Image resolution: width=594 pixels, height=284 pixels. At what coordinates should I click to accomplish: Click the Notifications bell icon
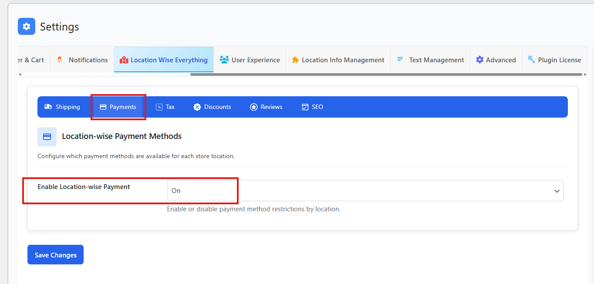pos(60,60)
